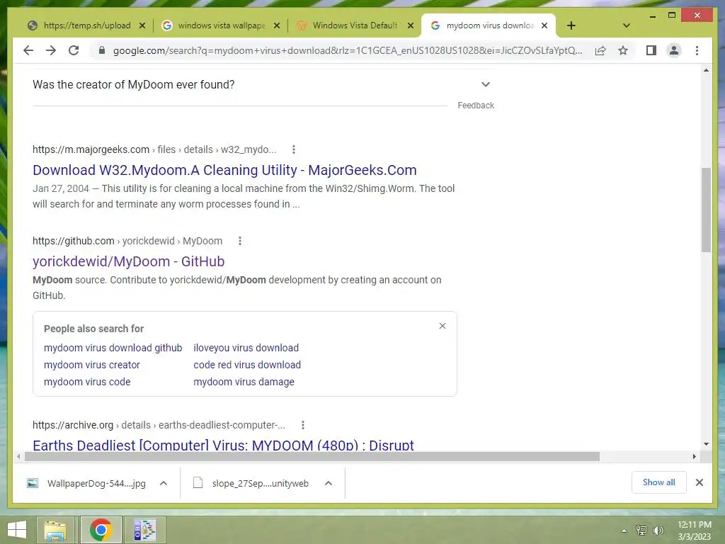Search 'iloveyou virus download'
This screenshot has width=725, height=544.
(x=246, y=348)
